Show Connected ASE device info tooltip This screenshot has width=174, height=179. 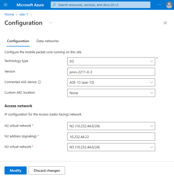39,82
